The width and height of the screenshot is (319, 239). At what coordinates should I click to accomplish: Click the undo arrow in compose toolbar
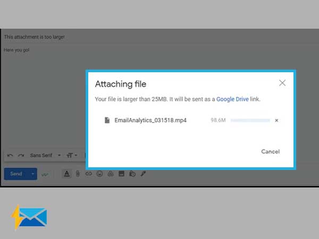[x=10, y=156]
